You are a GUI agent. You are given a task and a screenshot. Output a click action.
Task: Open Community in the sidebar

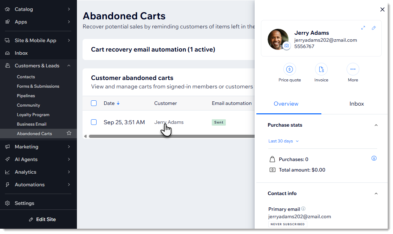[x=28, y=105]
